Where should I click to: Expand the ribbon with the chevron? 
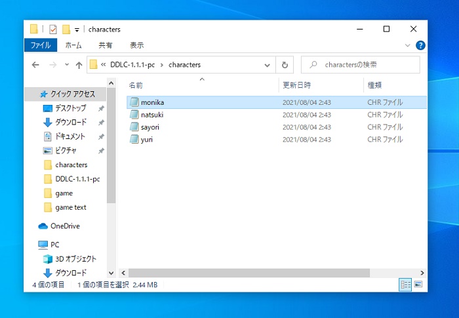click(x=407, y=45)
